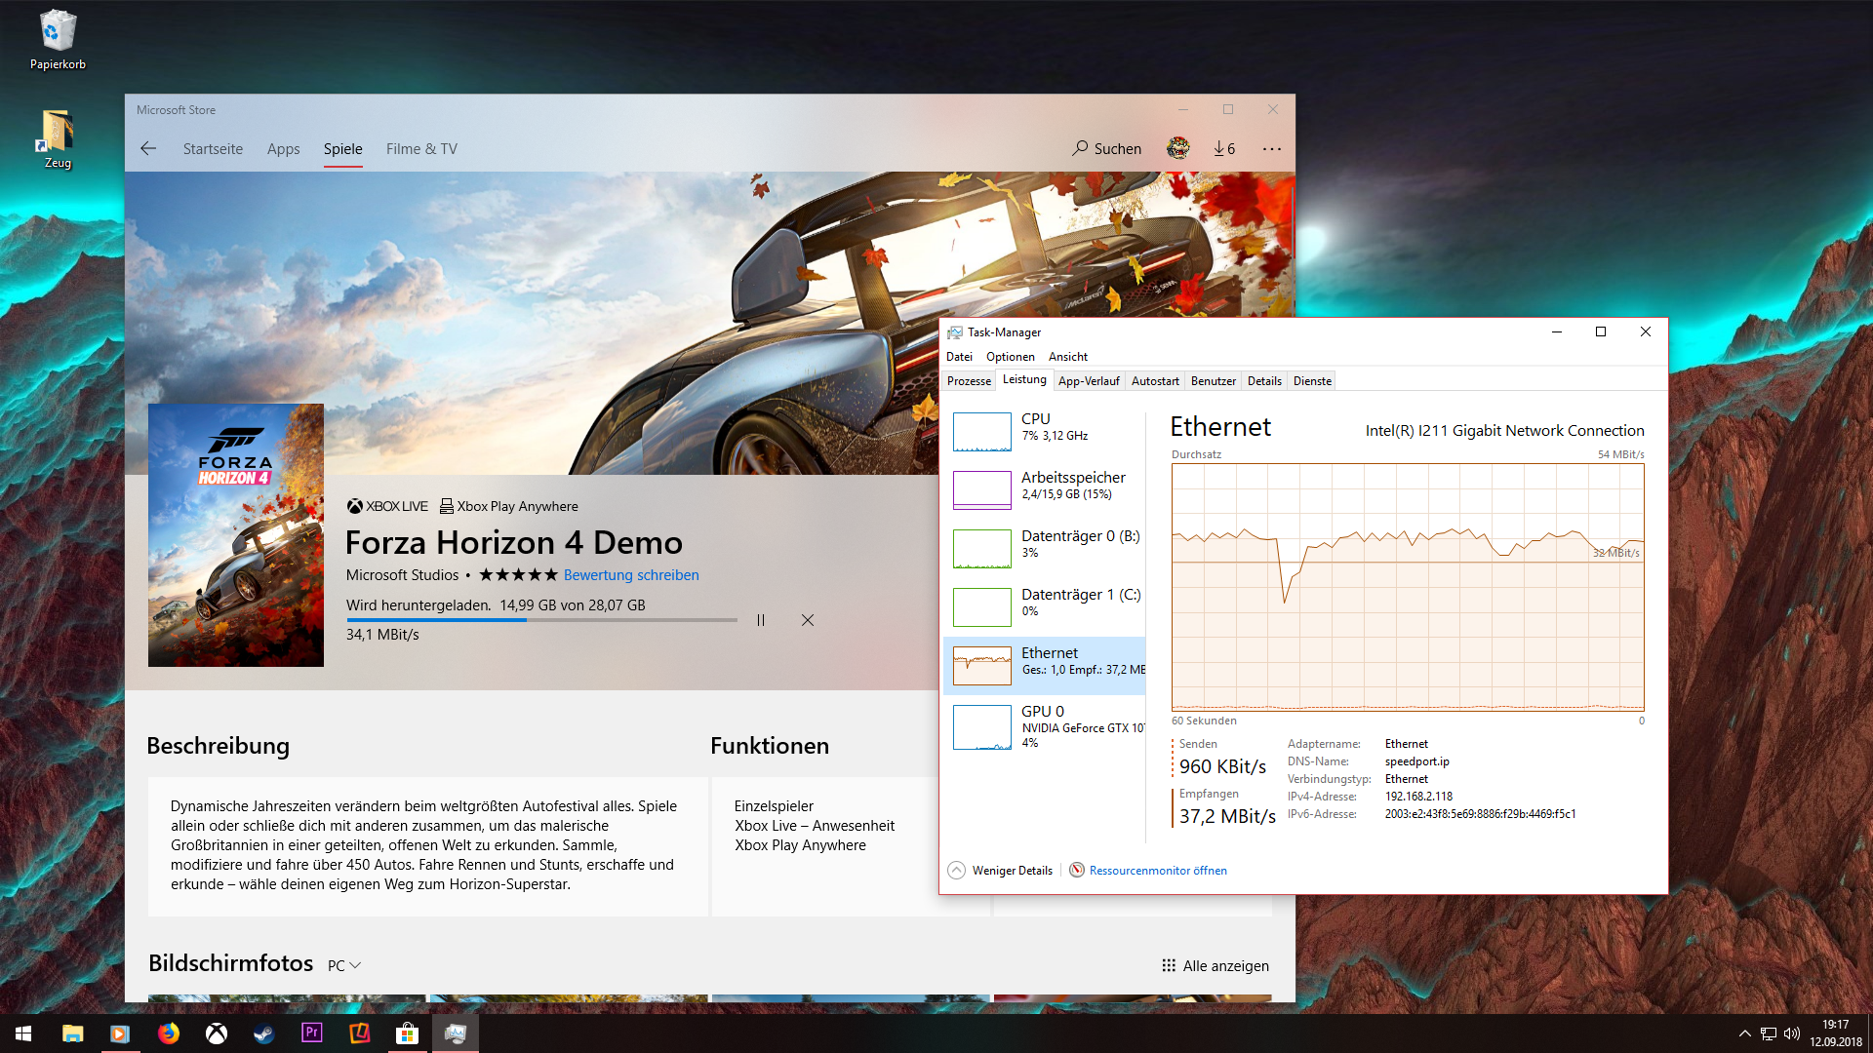1873x1053 pixels.
Task: Open the Suchen search in Store
Action: point(1107,148)
